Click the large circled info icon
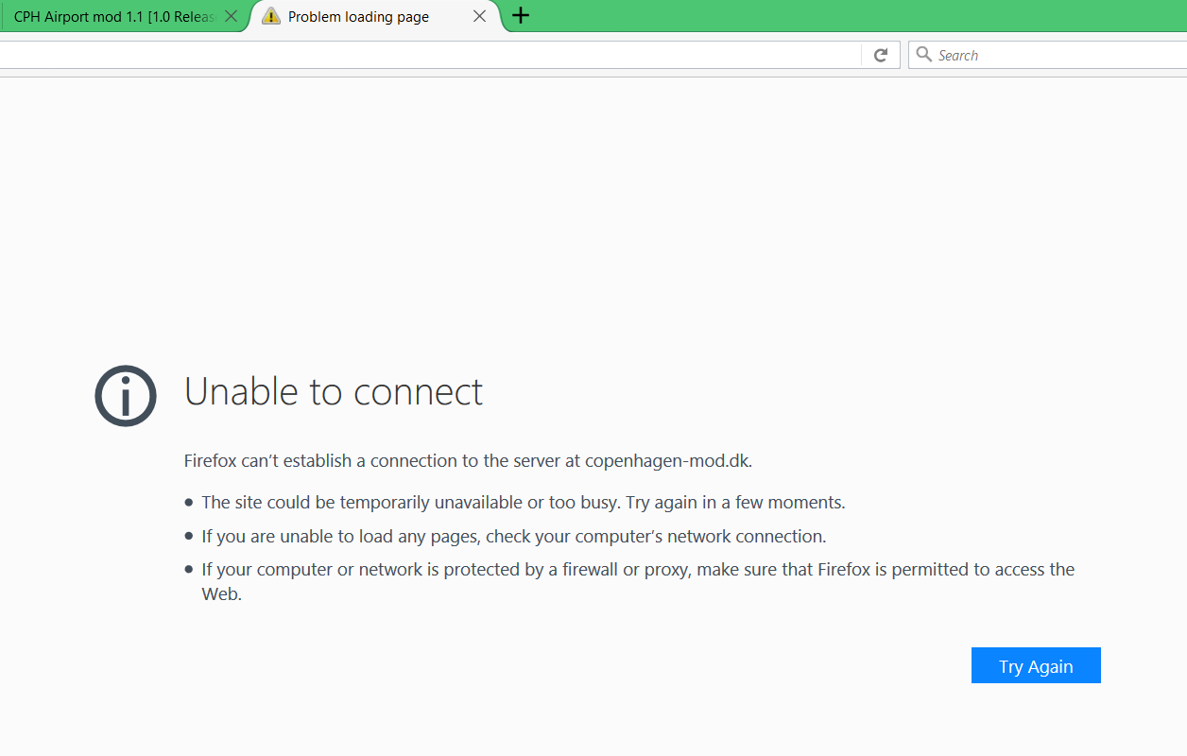Image resolution: width=1187 pixels, height=756 pixels. [x=126, y=396]
